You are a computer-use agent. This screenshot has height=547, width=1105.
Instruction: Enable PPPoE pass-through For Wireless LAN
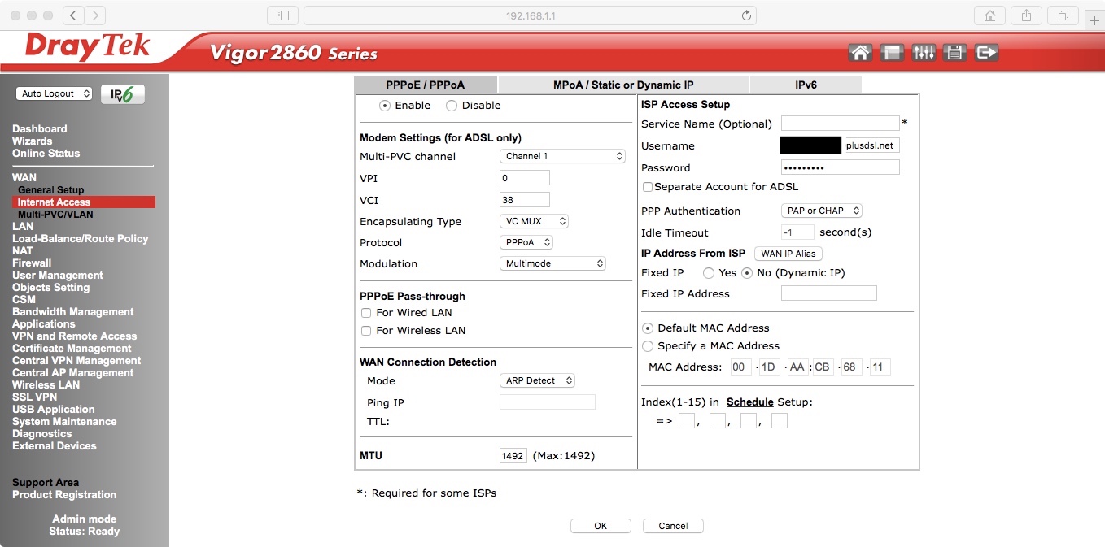(365, 330)
